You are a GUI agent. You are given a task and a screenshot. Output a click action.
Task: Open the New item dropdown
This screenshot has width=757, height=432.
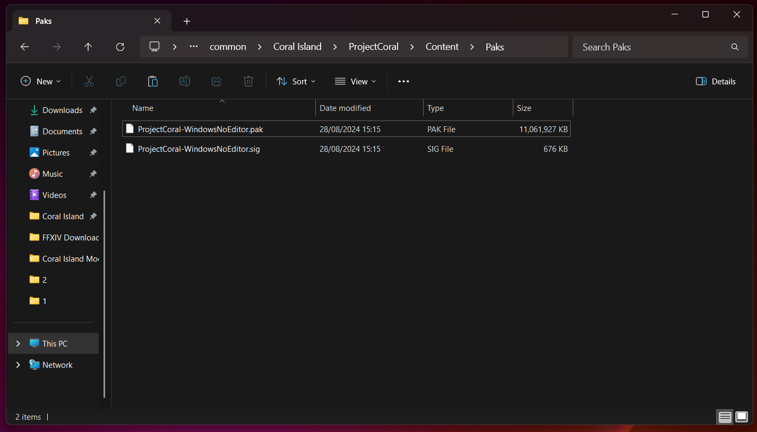[x=41, y=81]
